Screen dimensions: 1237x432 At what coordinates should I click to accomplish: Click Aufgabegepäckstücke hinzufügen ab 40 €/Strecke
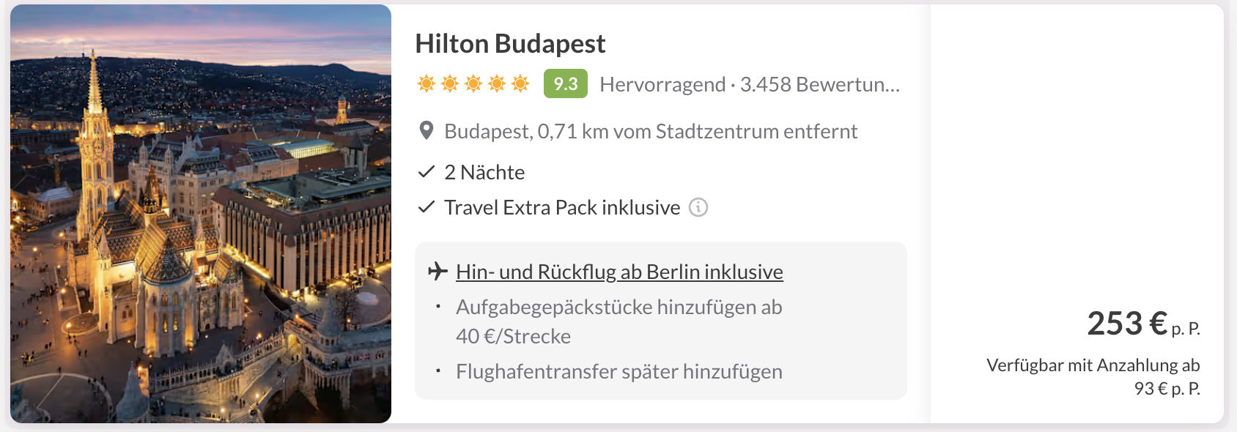(619, 321)
